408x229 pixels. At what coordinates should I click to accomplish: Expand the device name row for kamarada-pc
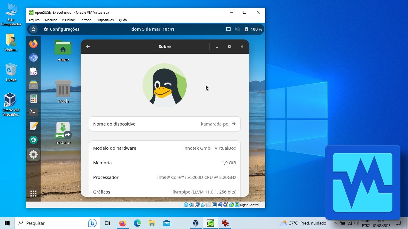click(x=234, y=124)
